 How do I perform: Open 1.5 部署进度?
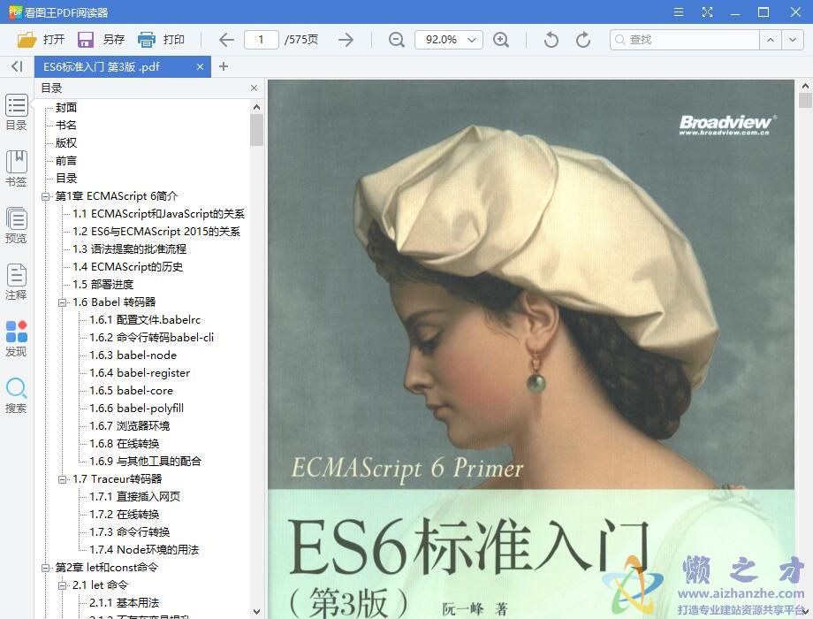[x=103, y=285]
